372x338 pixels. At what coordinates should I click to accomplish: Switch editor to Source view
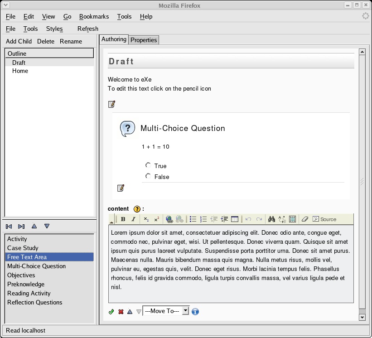pyautogui.click(x=324, y=219)
